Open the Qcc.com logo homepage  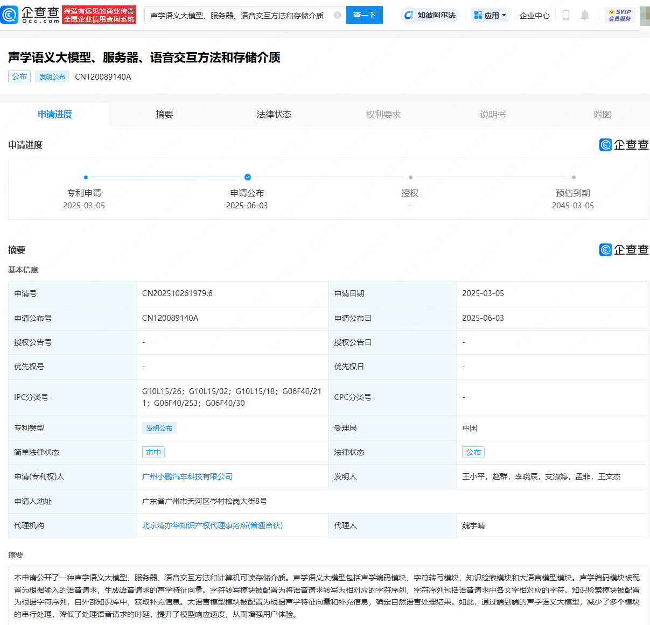coord(30,15)
